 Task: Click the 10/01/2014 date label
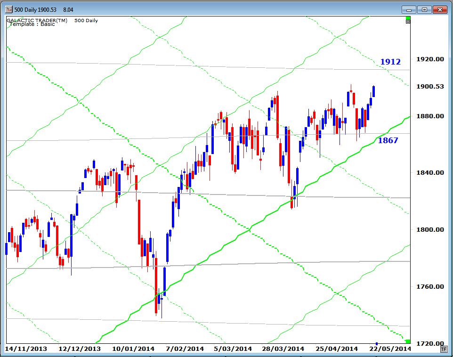133,349
